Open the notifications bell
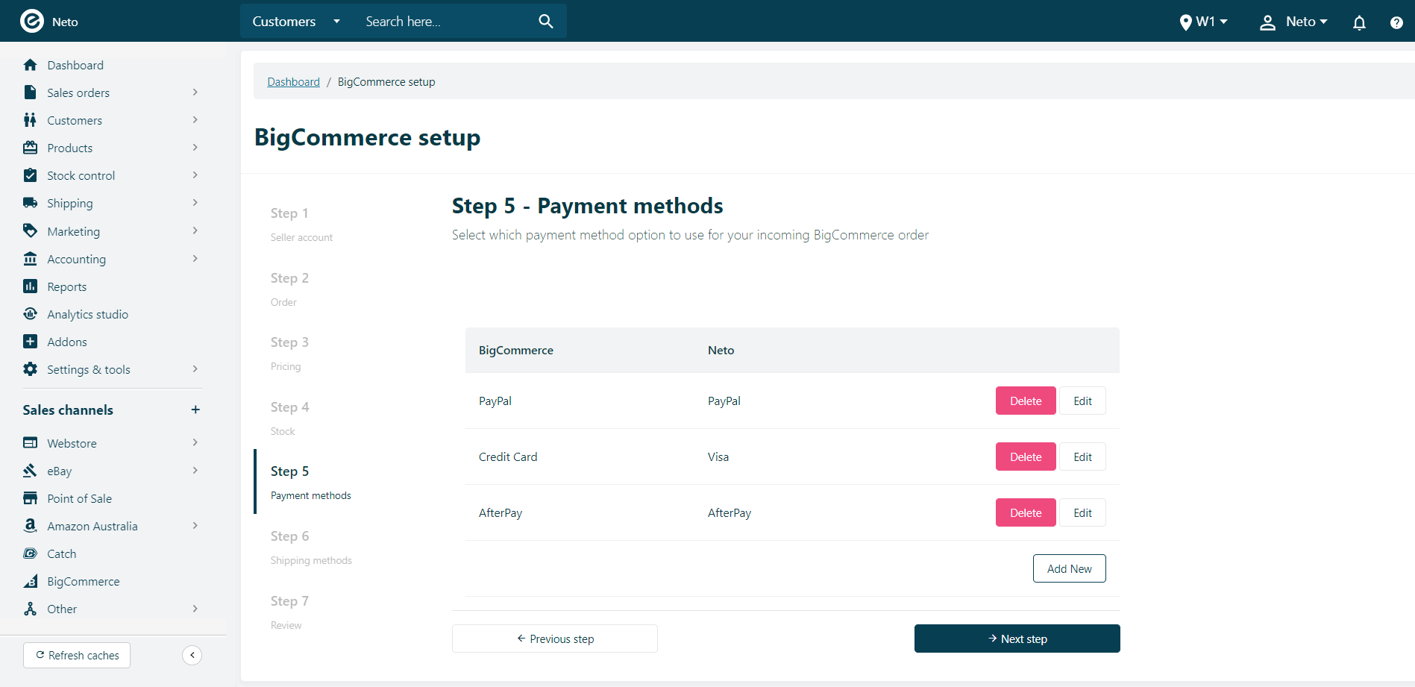This screenshot has width=1415, height=687. 1359,22
